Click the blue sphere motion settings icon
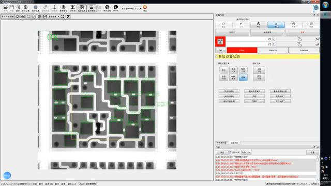331x186 pixels. coord(36,8)
